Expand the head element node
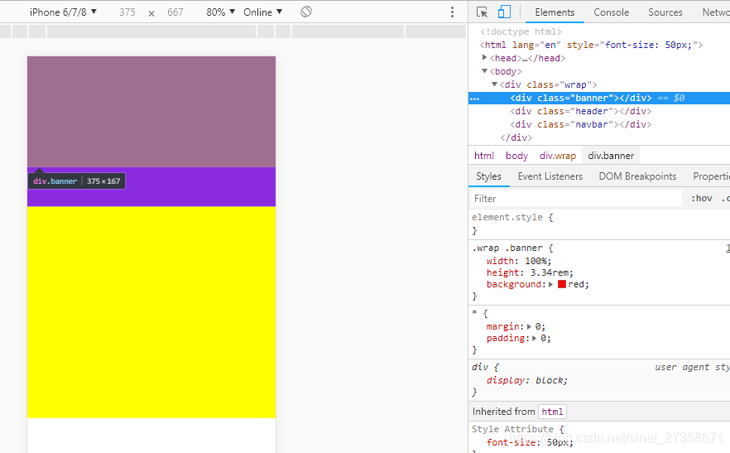This screenshot has height=453, width=730. [485, 58]
